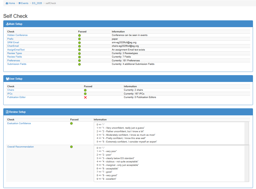Click '5 - Extremely confident' confidence line
256x189 pixels.
point(127,142)
